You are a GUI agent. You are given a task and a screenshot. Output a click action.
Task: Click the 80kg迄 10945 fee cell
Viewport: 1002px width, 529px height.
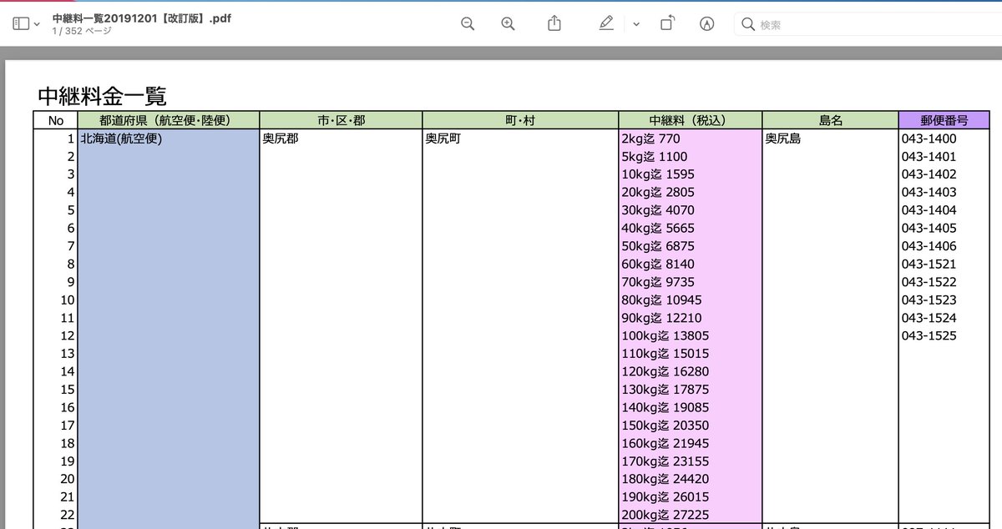click(x=661, y=300)
